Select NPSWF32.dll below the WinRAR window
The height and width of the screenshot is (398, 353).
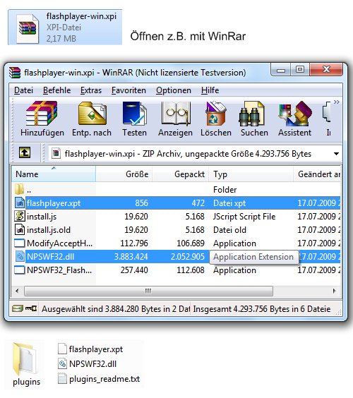(88, 364)
